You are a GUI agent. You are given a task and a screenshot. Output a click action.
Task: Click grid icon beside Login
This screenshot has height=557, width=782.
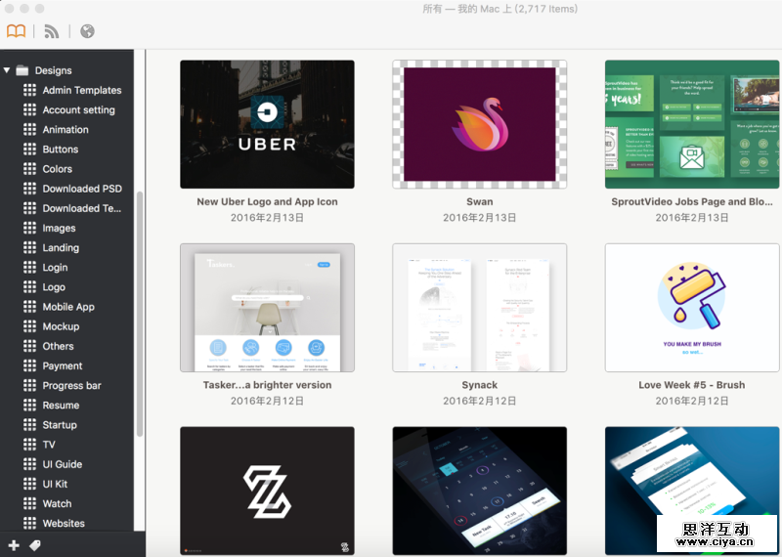[29, 268]
